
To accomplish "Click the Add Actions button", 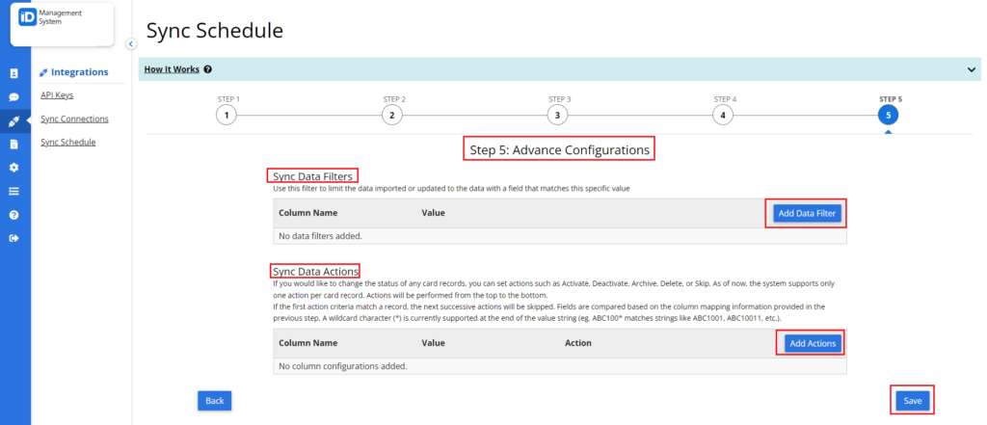I will [813, 343].
